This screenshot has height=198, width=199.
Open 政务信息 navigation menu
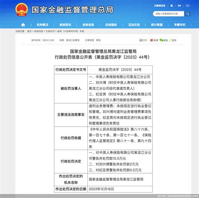point(88,25)
